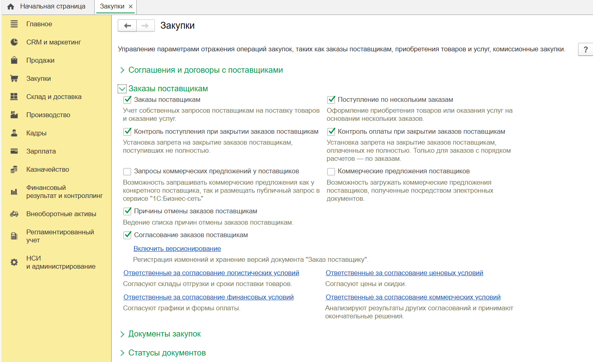
Task: Expand Соглашения и договоры с поставщиками section
Action: pos(122,70)
